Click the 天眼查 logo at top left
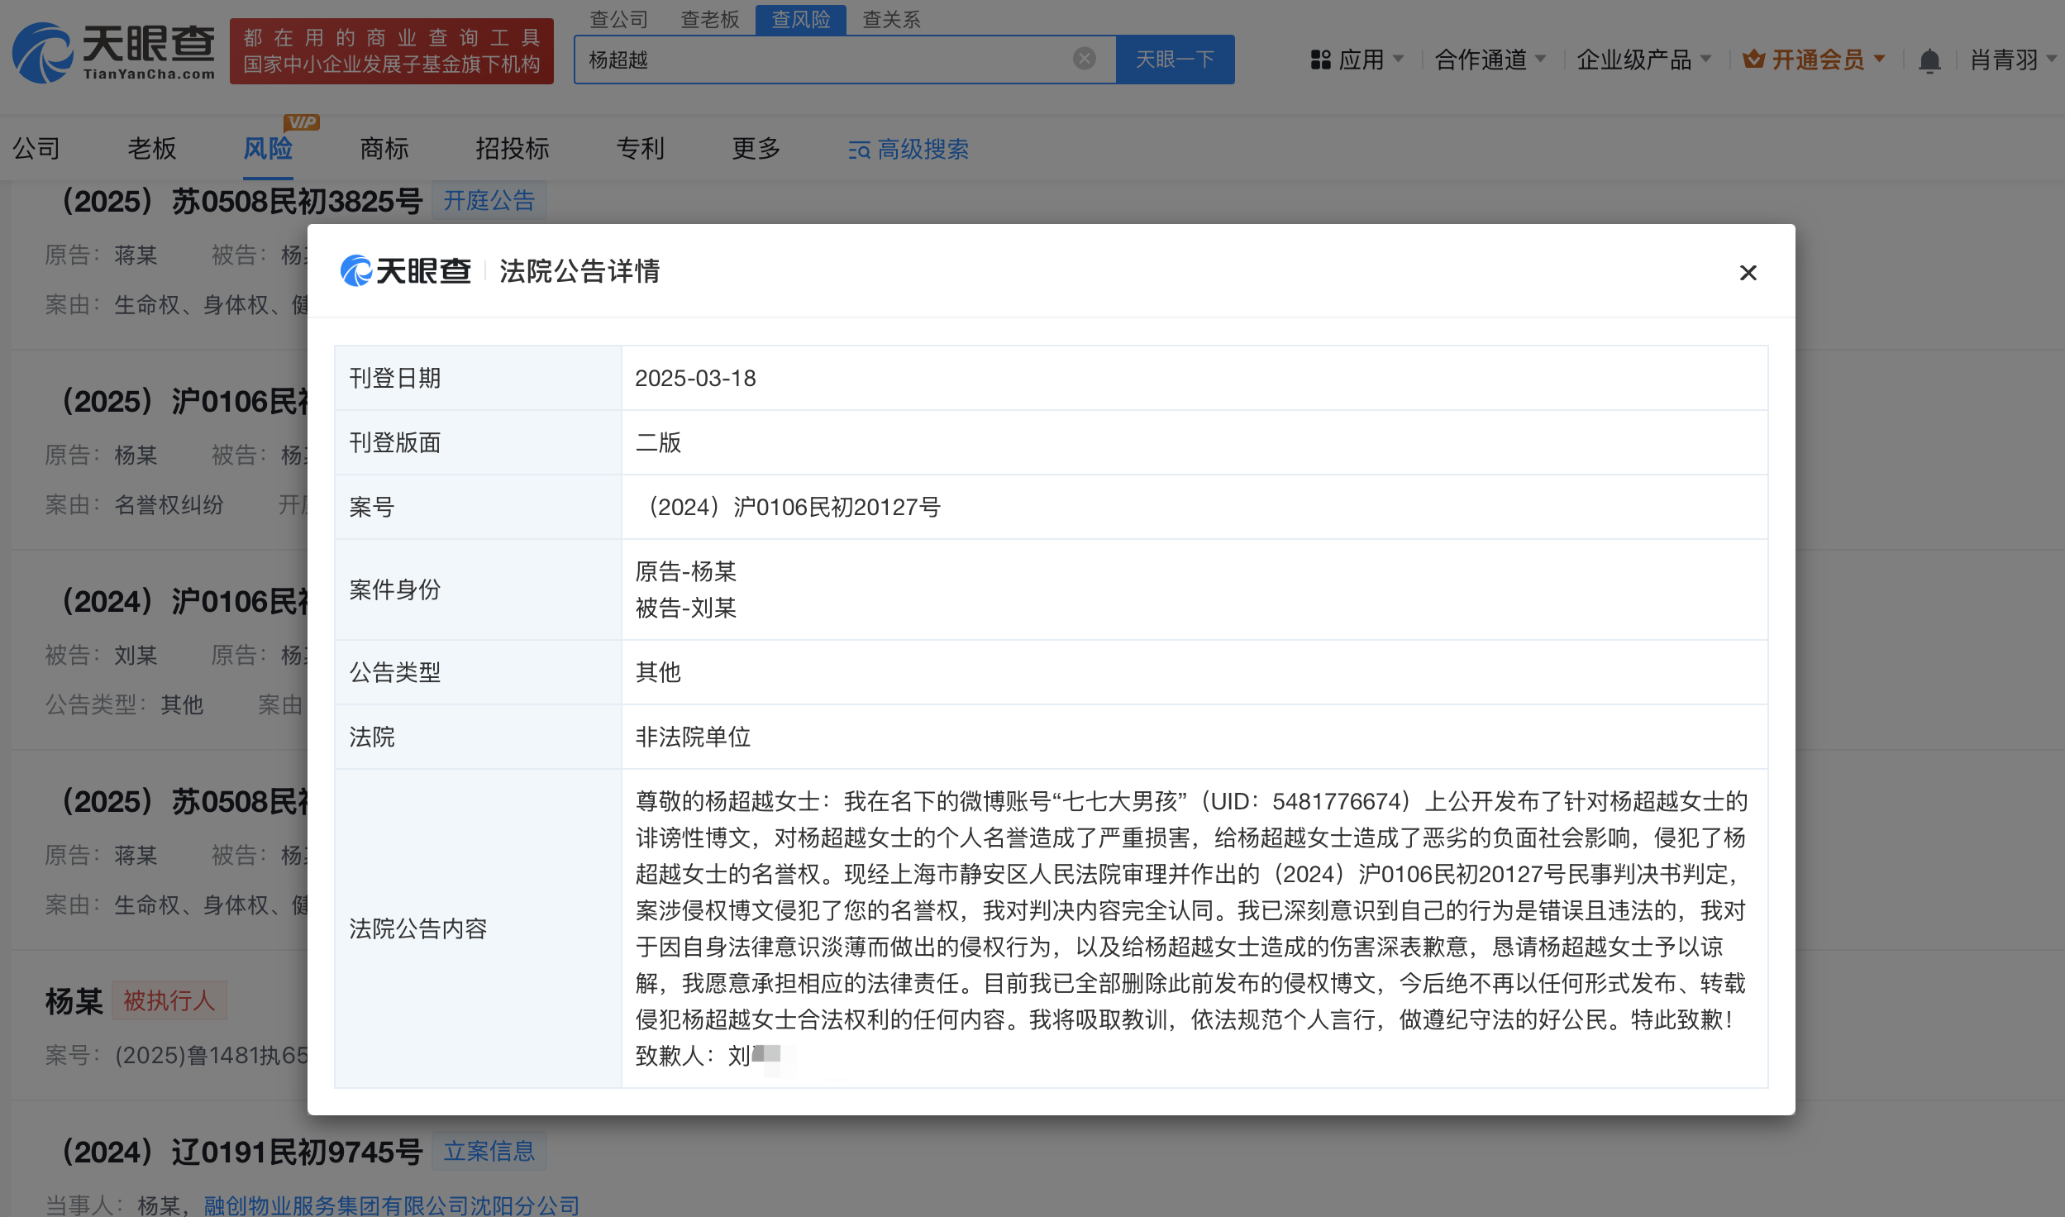The image size is (2065, 1217). click(114, 51)
